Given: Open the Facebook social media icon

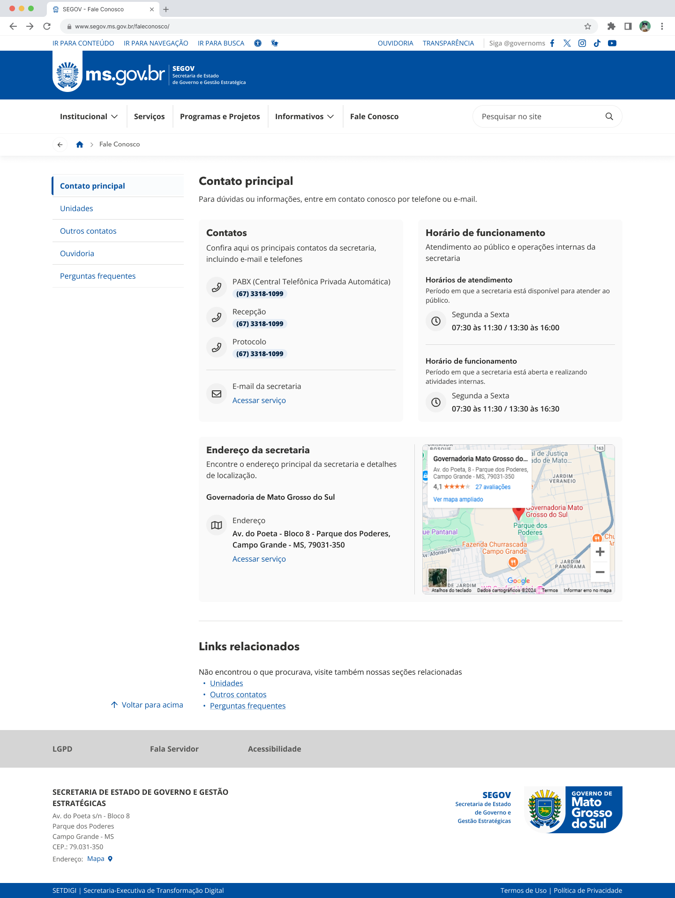Looking at the screenshot, I should pyautogui.click(x=552, y=43).
